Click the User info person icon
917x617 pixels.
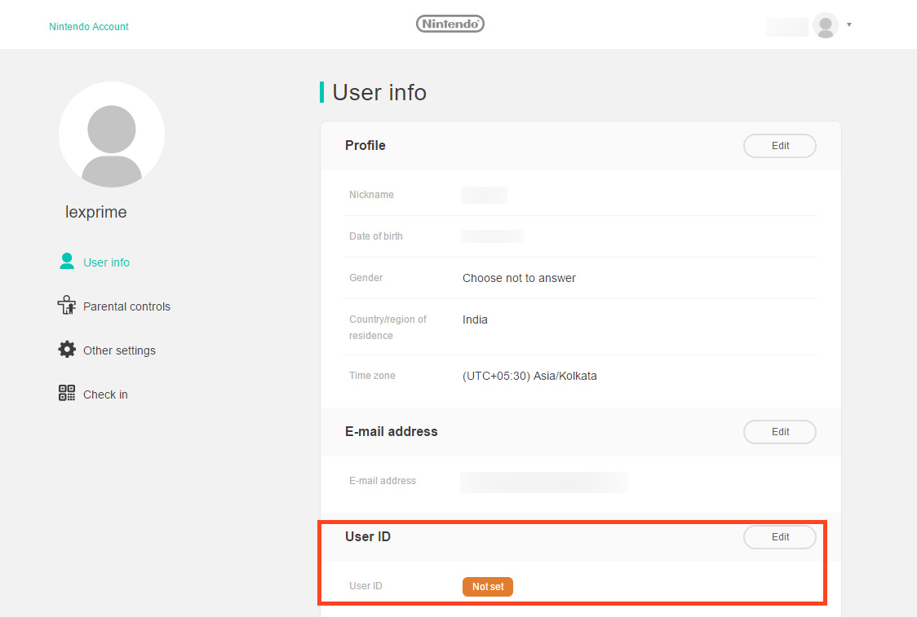pyautogui.click(x=67, y=262)
